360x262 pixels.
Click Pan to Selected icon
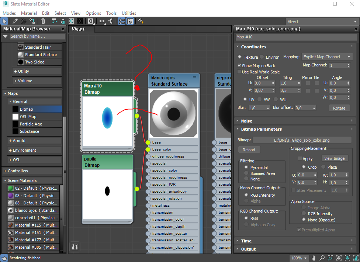(356, 258)
